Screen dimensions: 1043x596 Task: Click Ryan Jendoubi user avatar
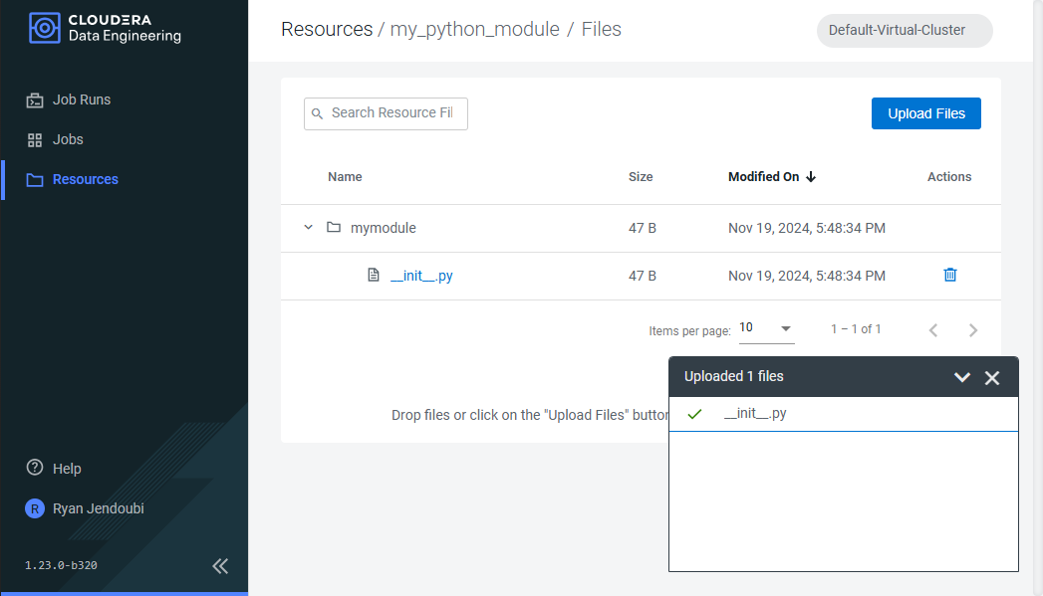pyautogui.click(x=34, y=508)
